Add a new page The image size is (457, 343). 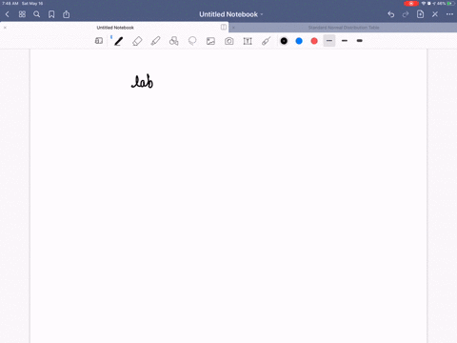[420, 14]
